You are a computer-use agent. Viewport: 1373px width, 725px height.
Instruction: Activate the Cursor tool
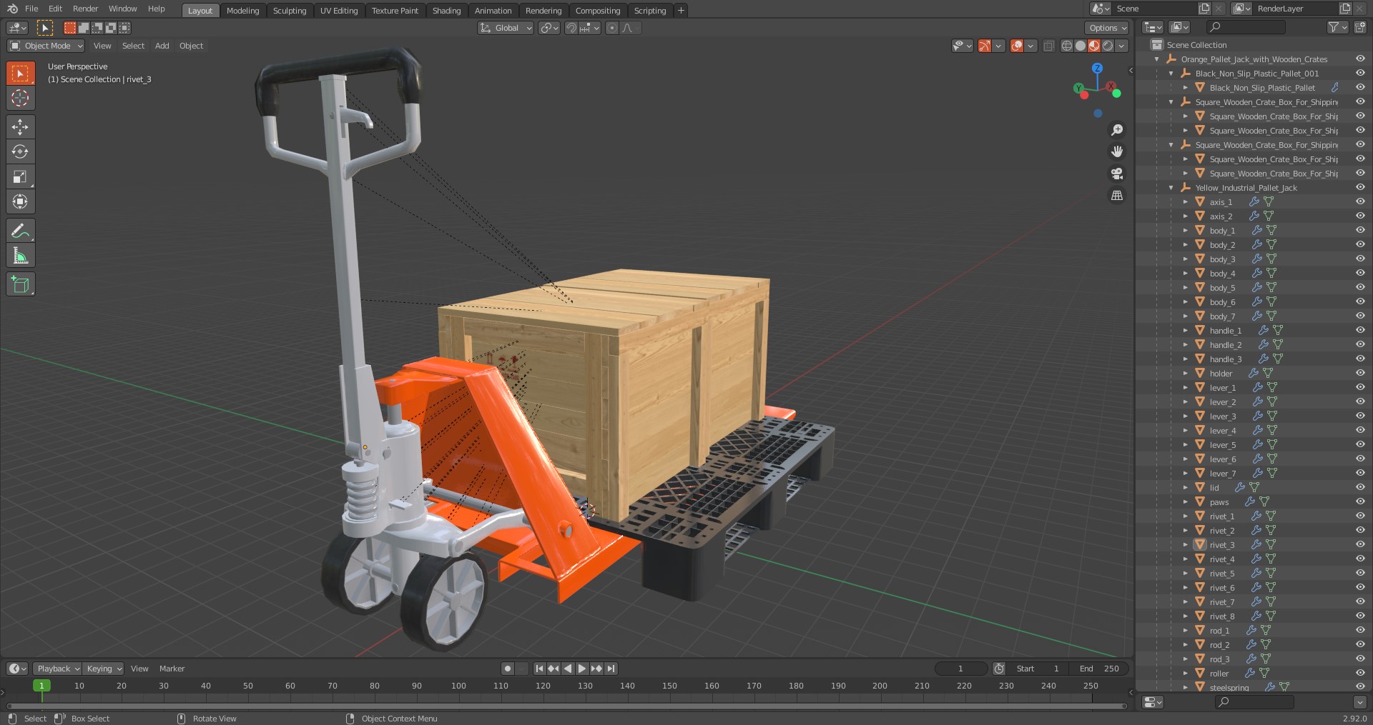click(20, 98)
